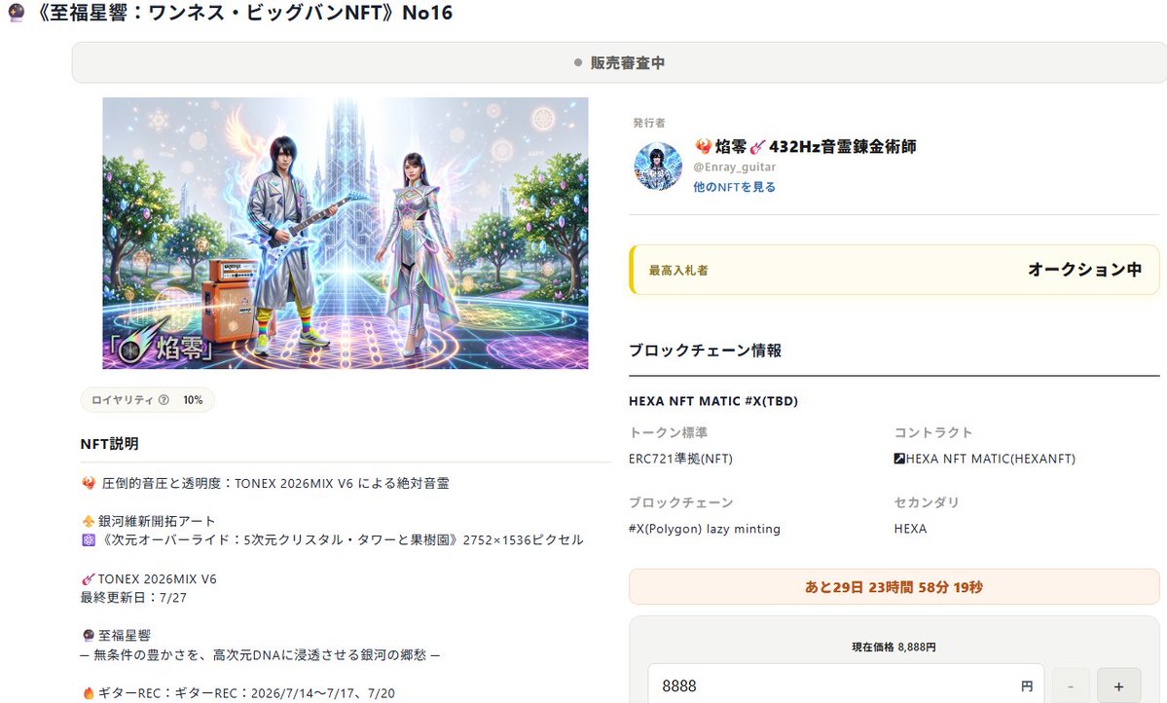Viewport: 1167px width, 703px height.
Task: Click the @Enray_guitar handle
Action: pos(735,166)
